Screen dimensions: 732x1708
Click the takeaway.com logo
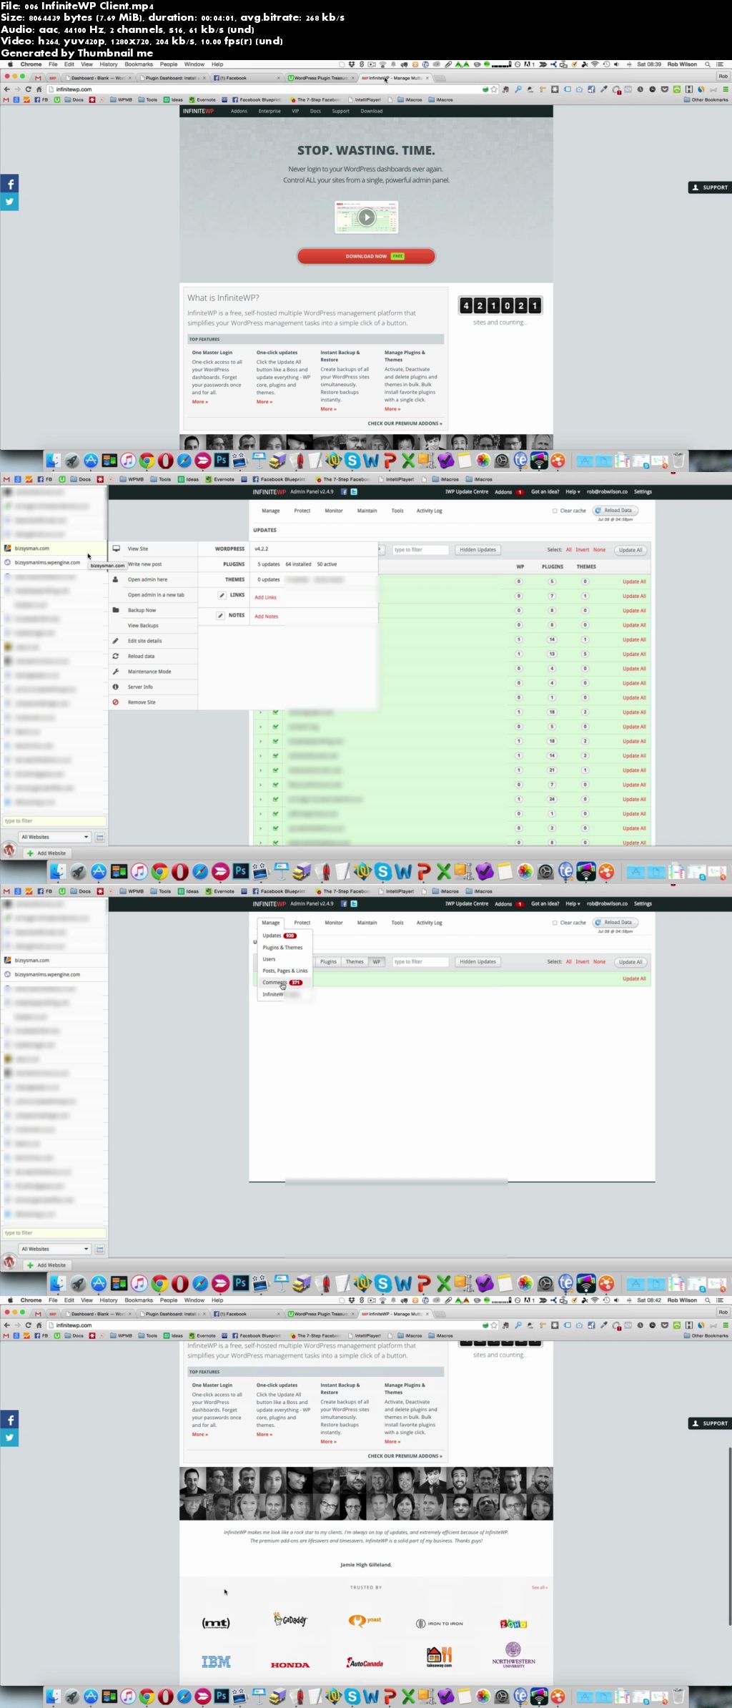pyautogui.click(x=439, y=1657)
